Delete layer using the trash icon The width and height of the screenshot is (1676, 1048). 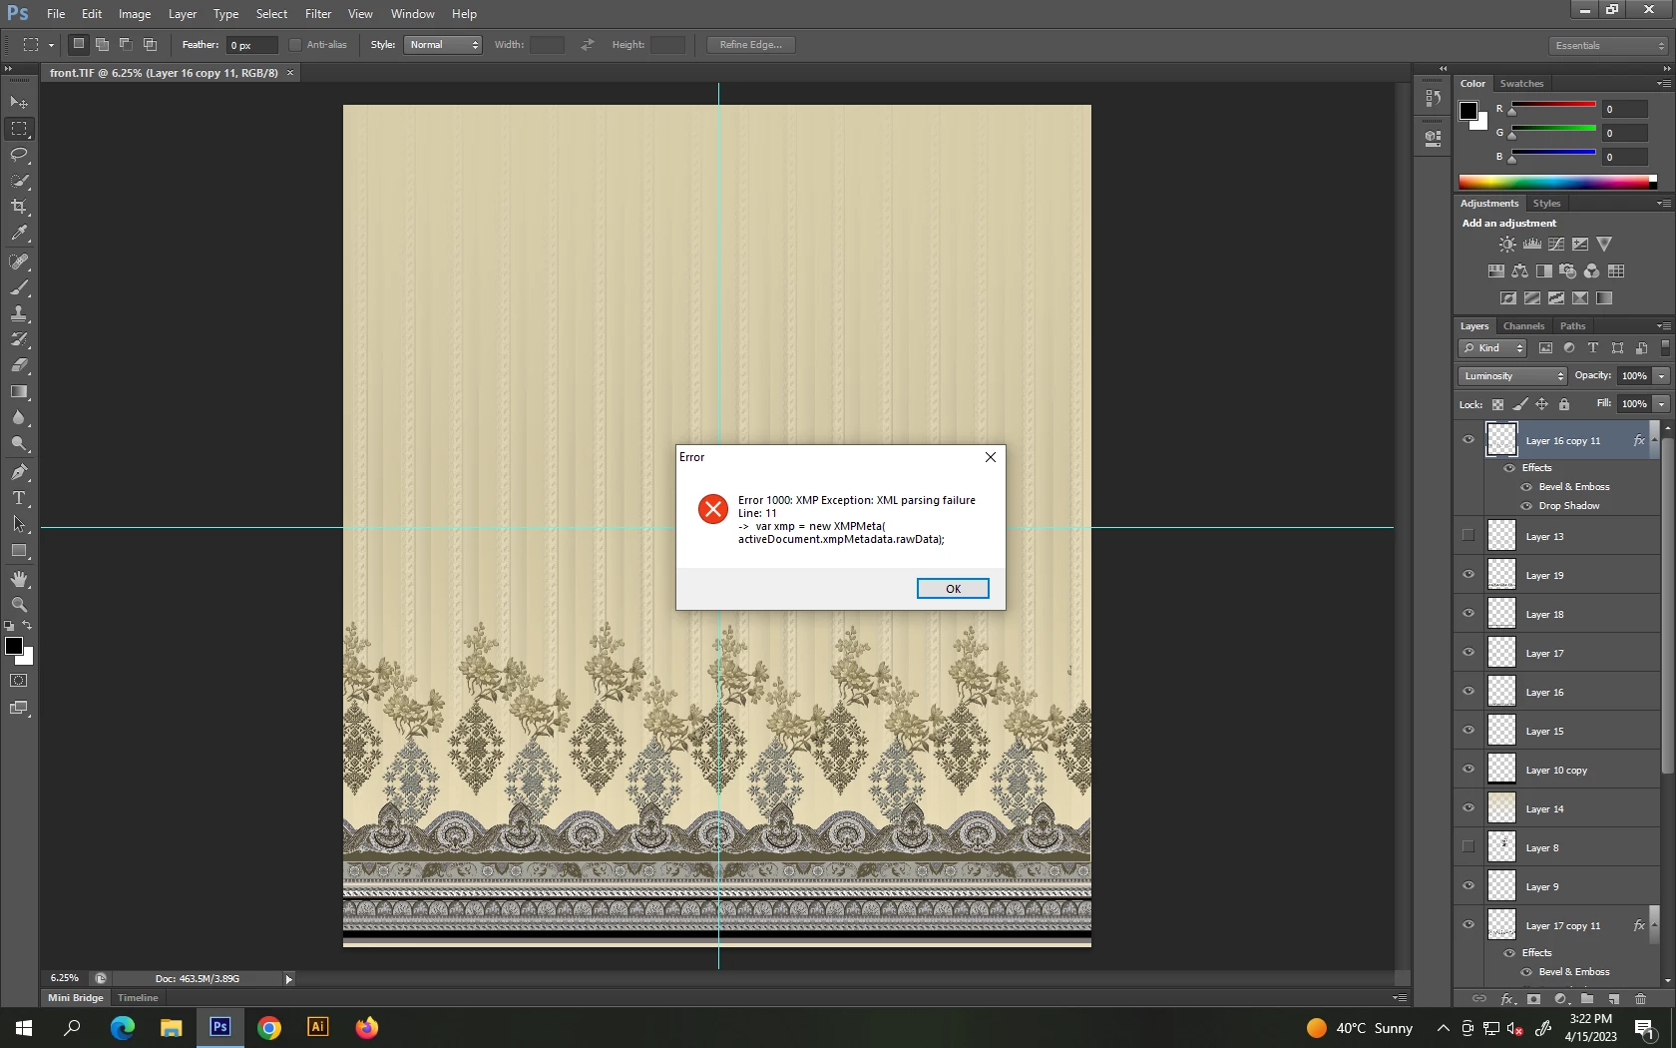[1640, 998]
